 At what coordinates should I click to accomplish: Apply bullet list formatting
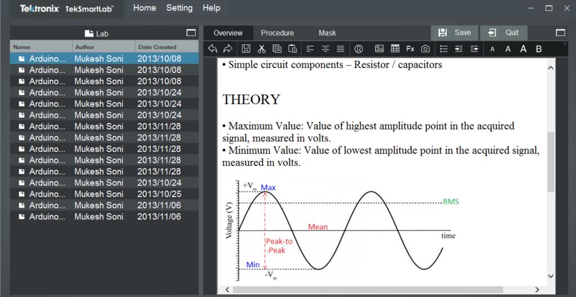click(444, 49)
